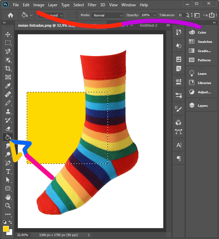Go to the Home screen icon
219x239 pixels.
[11, 15]
